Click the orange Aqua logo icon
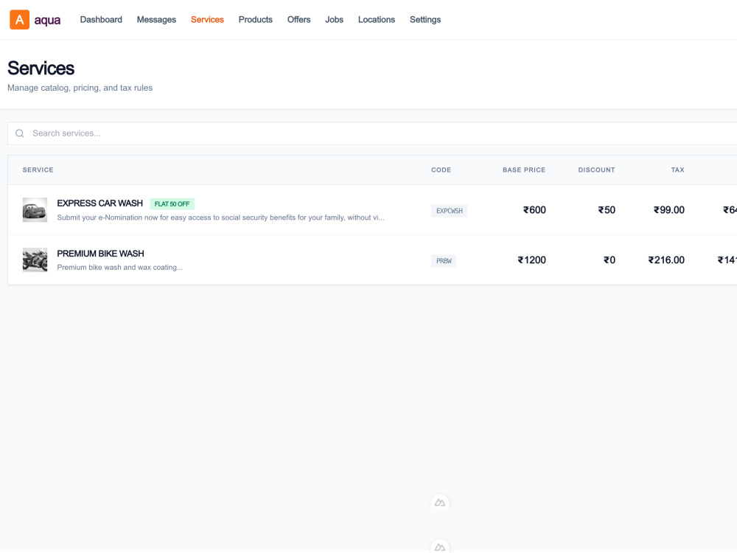 (19, 20)
